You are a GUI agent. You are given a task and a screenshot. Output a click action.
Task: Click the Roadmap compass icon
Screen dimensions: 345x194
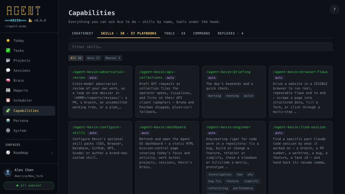pyautogui.click(x=8, y=153)
